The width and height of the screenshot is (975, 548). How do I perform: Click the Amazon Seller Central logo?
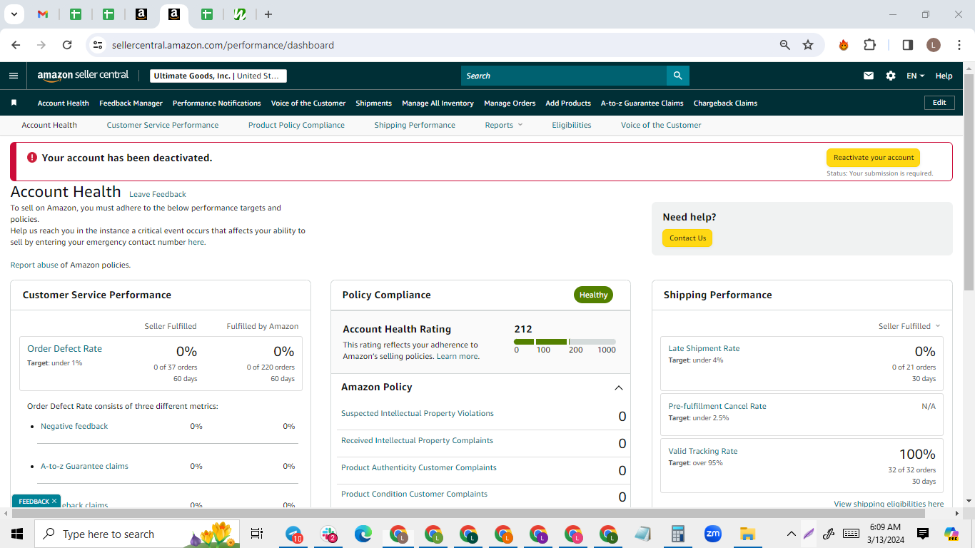click(x=84, y=76)
